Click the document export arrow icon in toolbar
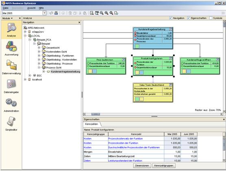The image size is (226, 171). click(x=116, y=13)
